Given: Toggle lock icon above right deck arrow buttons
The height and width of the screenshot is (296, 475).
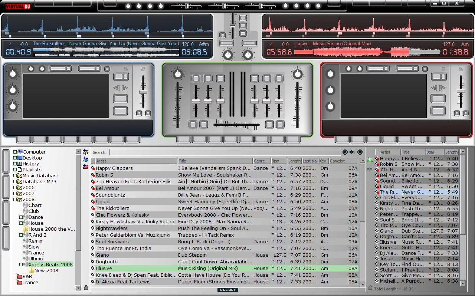Looking at the screenshot, I should [443, 69].
